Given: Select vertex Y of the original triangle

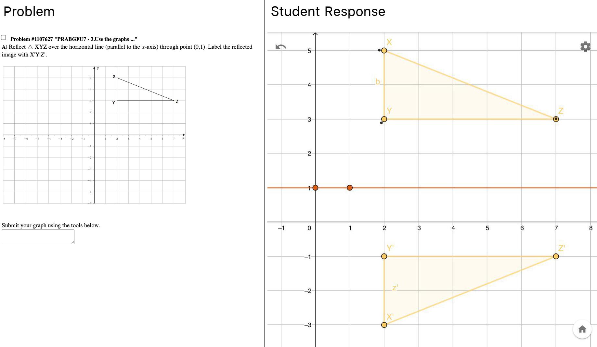Looking at the screenshot, I should 384,119.
